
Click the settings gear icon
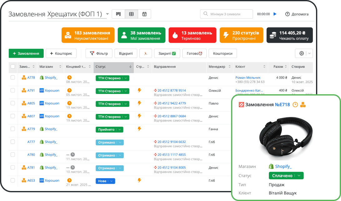(302, 53)
